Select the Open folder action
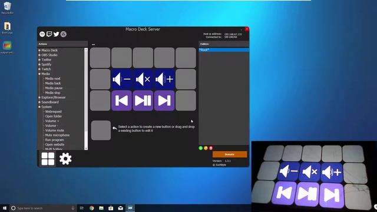 coord(54,117)
